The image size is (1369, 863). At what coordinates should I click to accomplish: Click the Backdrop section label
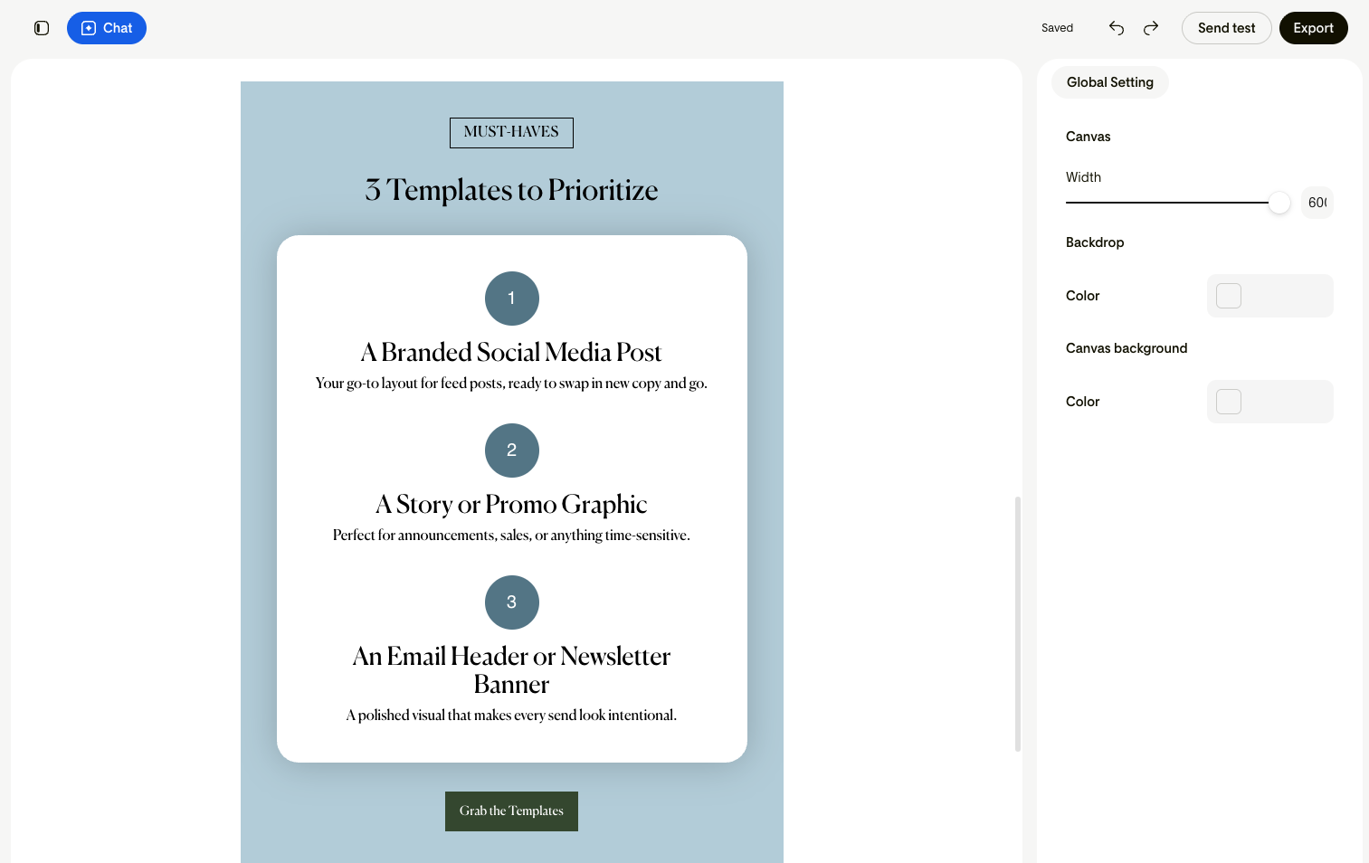click(1095, 242)
